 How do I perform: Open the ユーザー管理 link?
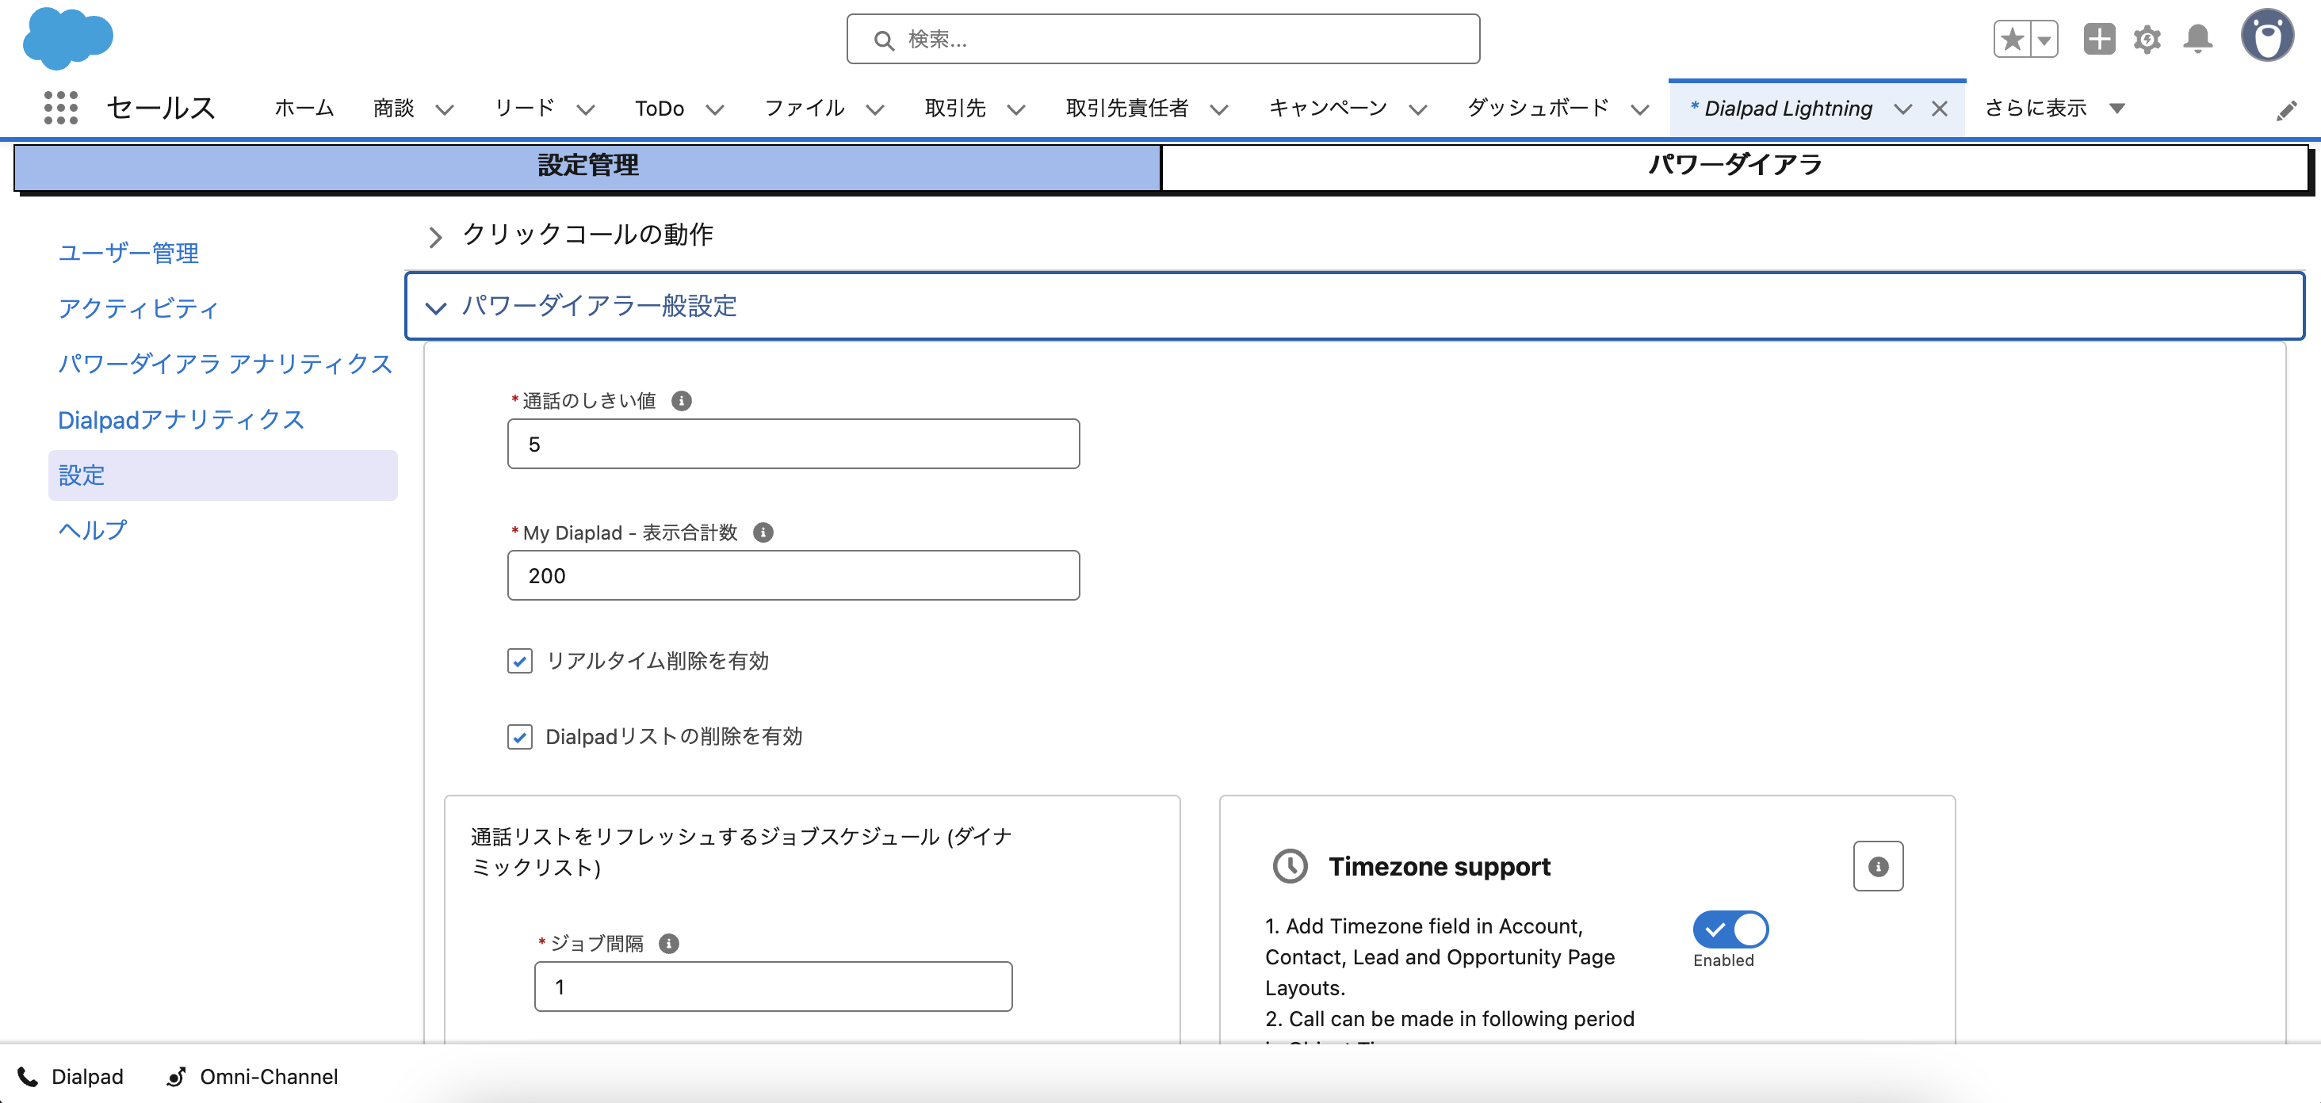pyautogui.click(x=128, y=252)
